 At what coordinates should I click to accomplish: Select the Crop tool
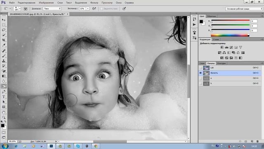click(x=4, y=40)
